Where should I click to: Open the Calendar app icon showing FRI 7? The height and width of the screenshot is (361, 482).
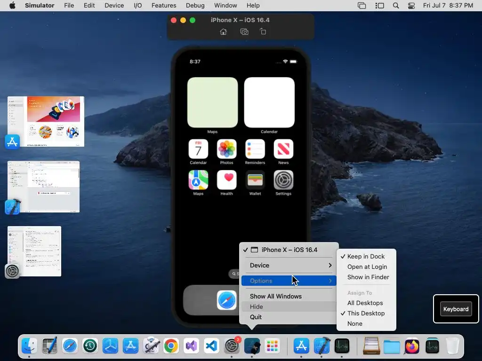(x=198, y=149)
